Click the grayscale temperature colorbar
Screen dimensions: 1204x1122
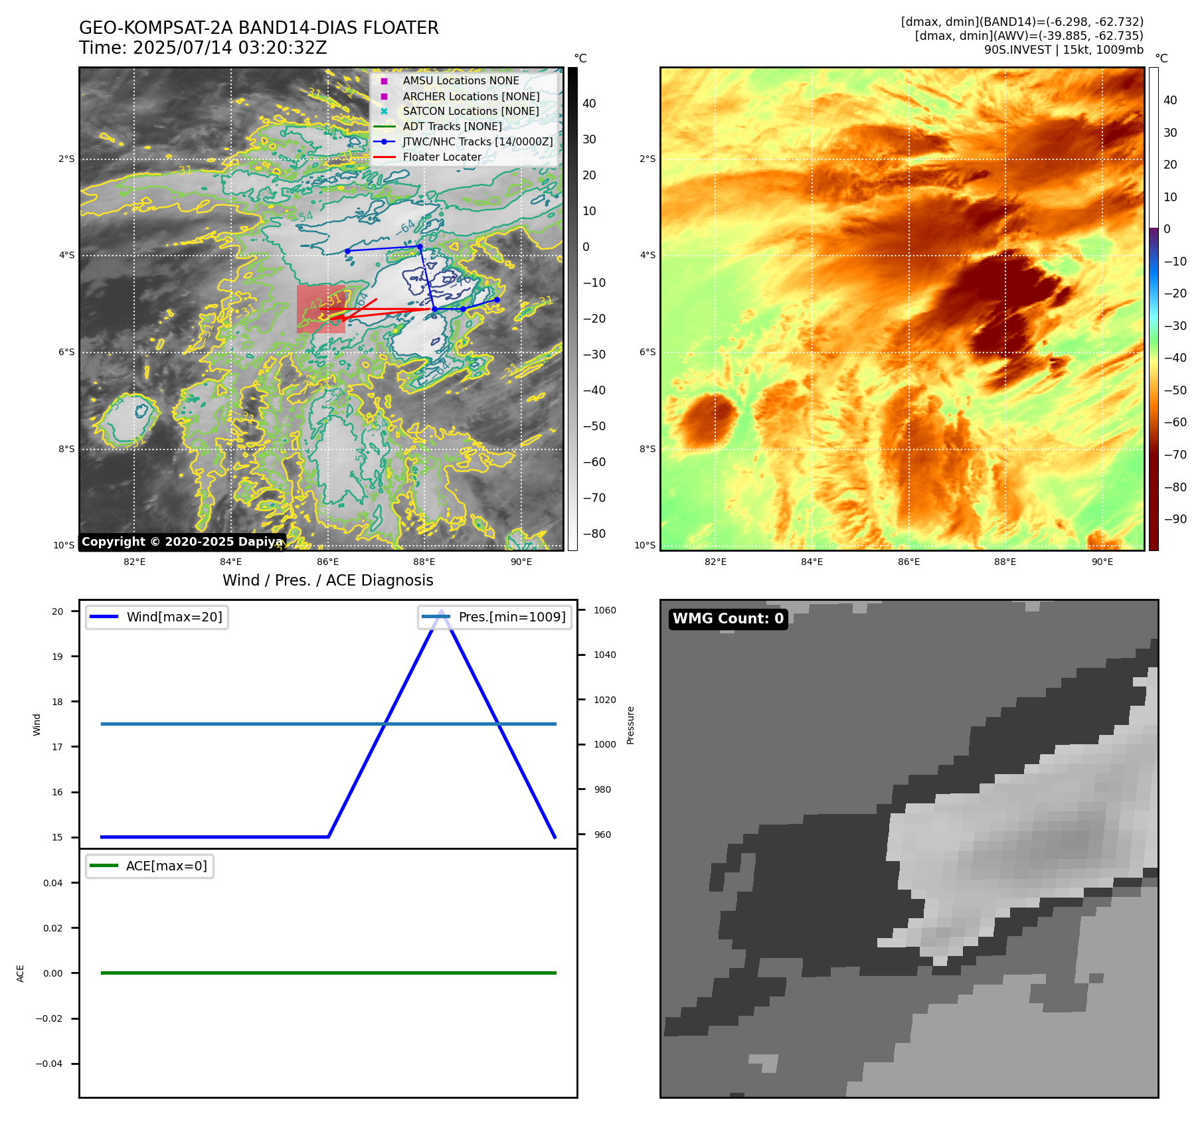point(572,309)
